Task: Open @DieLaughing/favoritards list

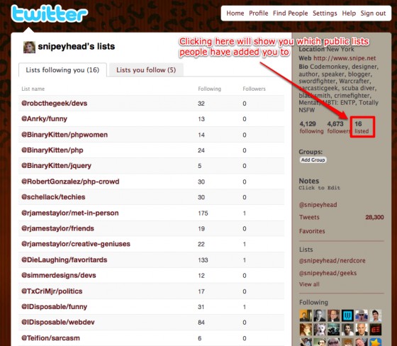Action: click(x=65, y=260)
